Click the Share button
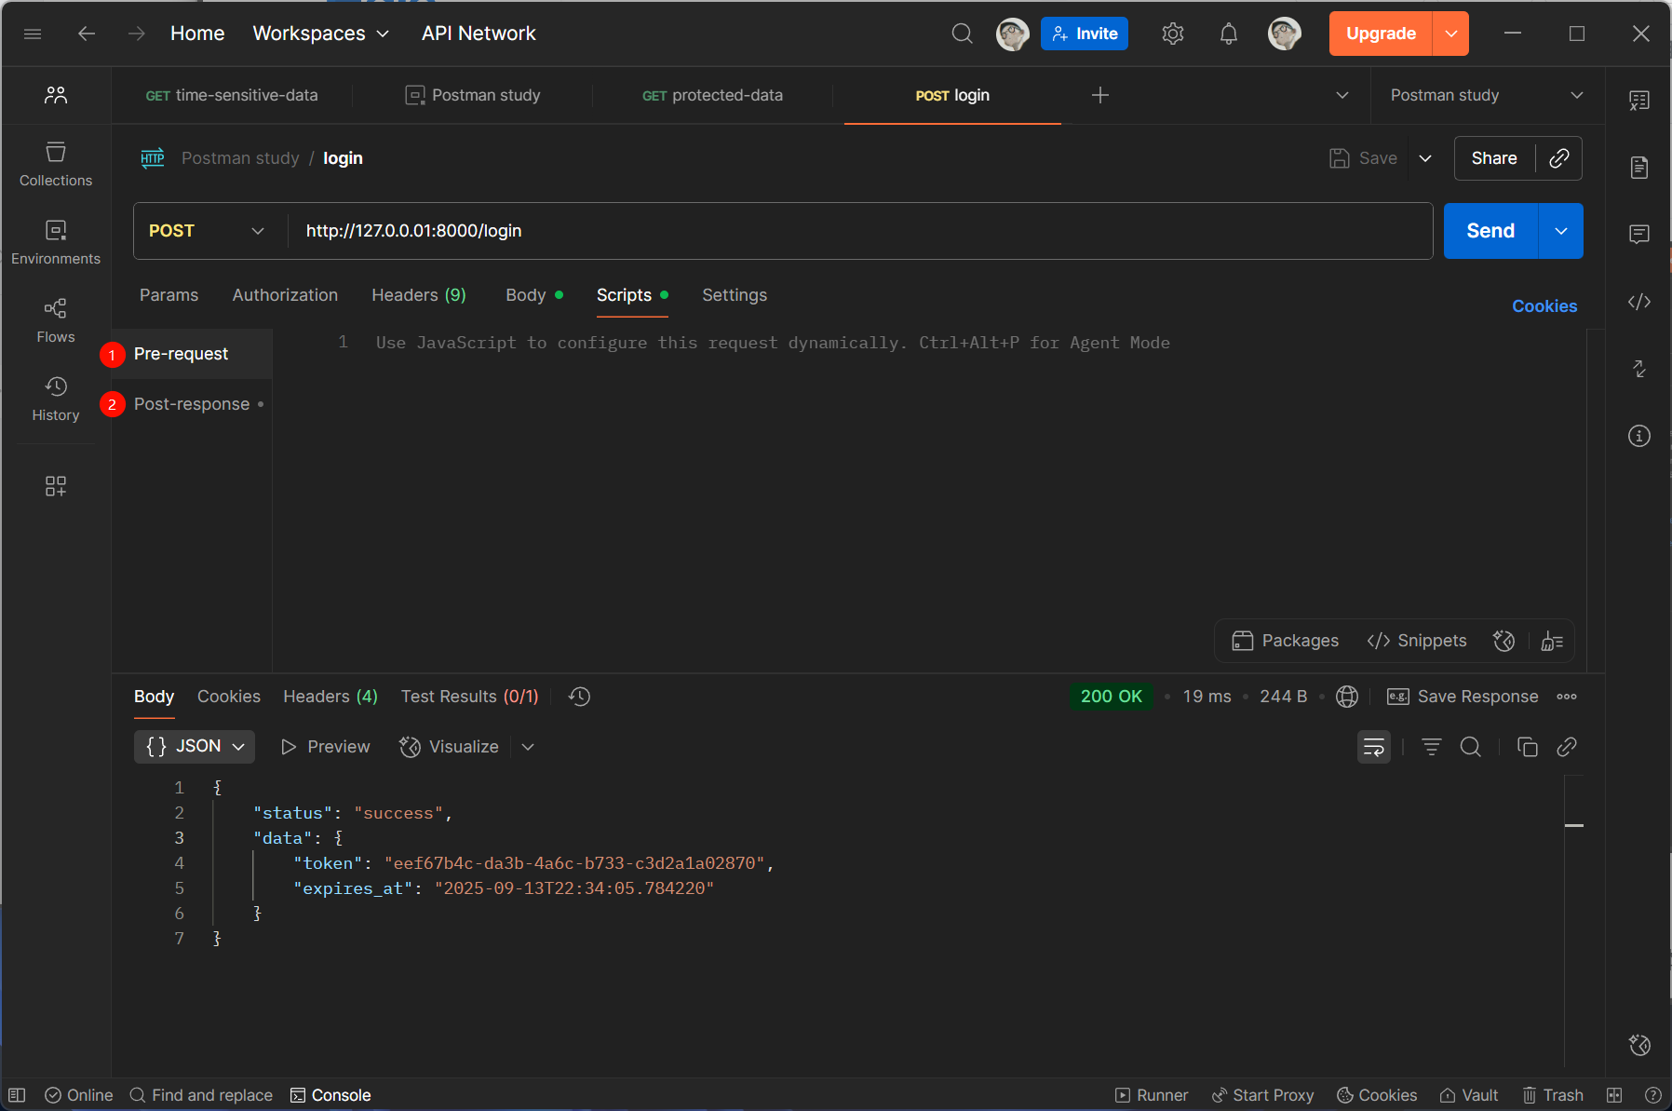 (1494, 158)
